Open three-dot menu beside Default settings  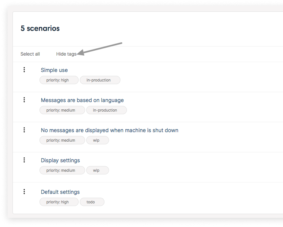[x=24, y=192]
